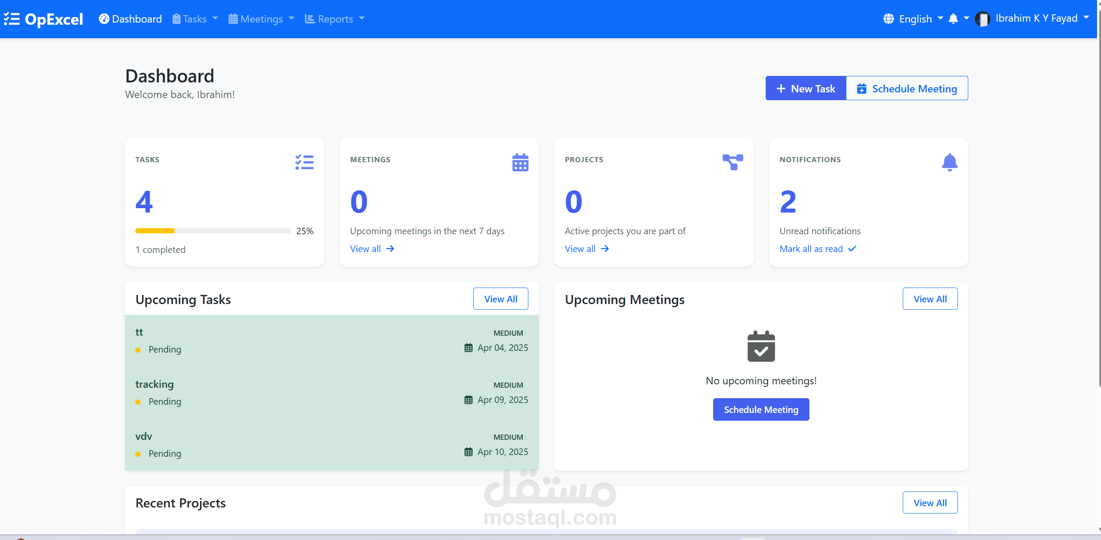Image resolution: width=1101 pixels, height=540 pixels.
Task: Click the Apr 10, 2025 due date
Action: (503, 452)
